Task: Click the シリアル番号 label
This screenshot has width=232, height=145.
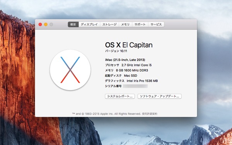Action: point(113,86)
